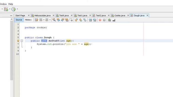Close the Dough.java tab
The height and width of the screenshot is (97, 173).
(147, 16)
